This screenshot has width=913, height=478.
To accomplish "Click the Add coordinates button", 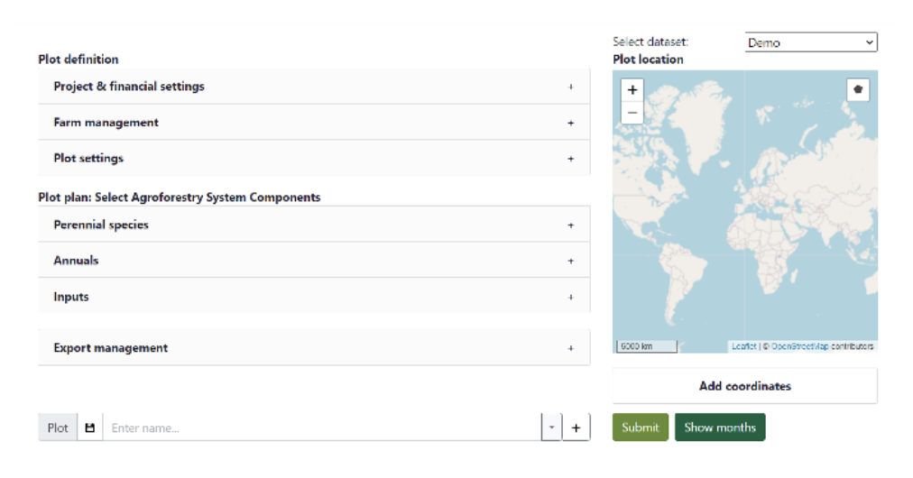I will point(744,386).
